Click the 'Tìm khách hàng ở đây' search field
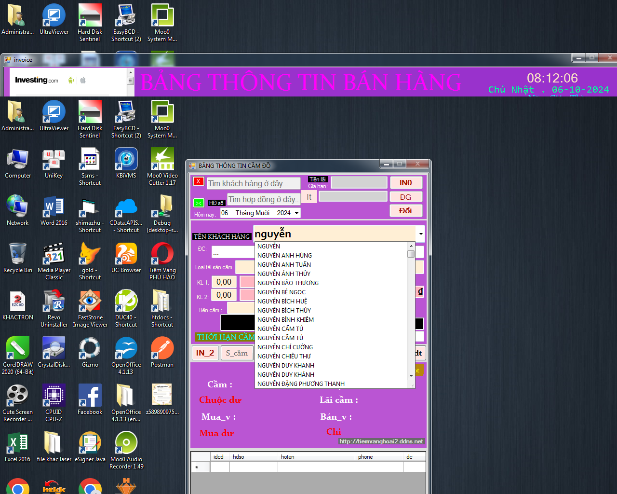The image size is (617, 494). point(254,183)
